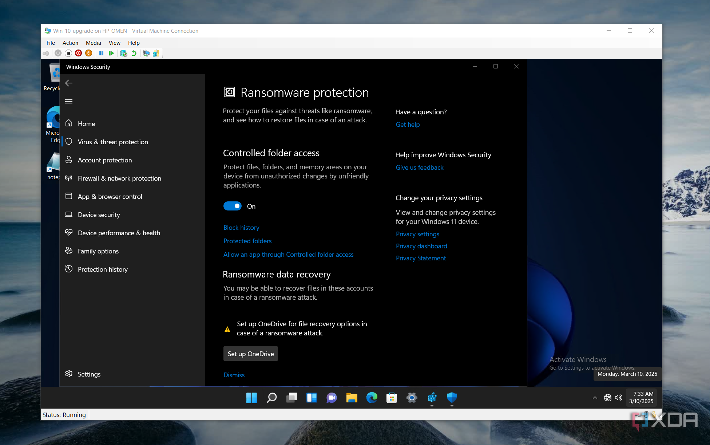Go back using the back arrow

tap(69, 83)
